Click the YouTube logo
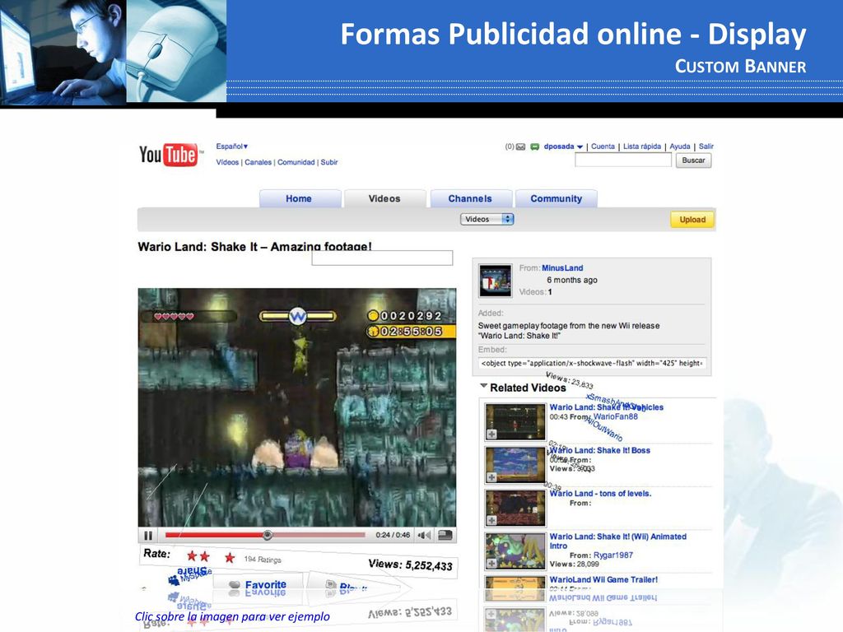The width and height of the screenshot is (843, 632). [169, 155]
